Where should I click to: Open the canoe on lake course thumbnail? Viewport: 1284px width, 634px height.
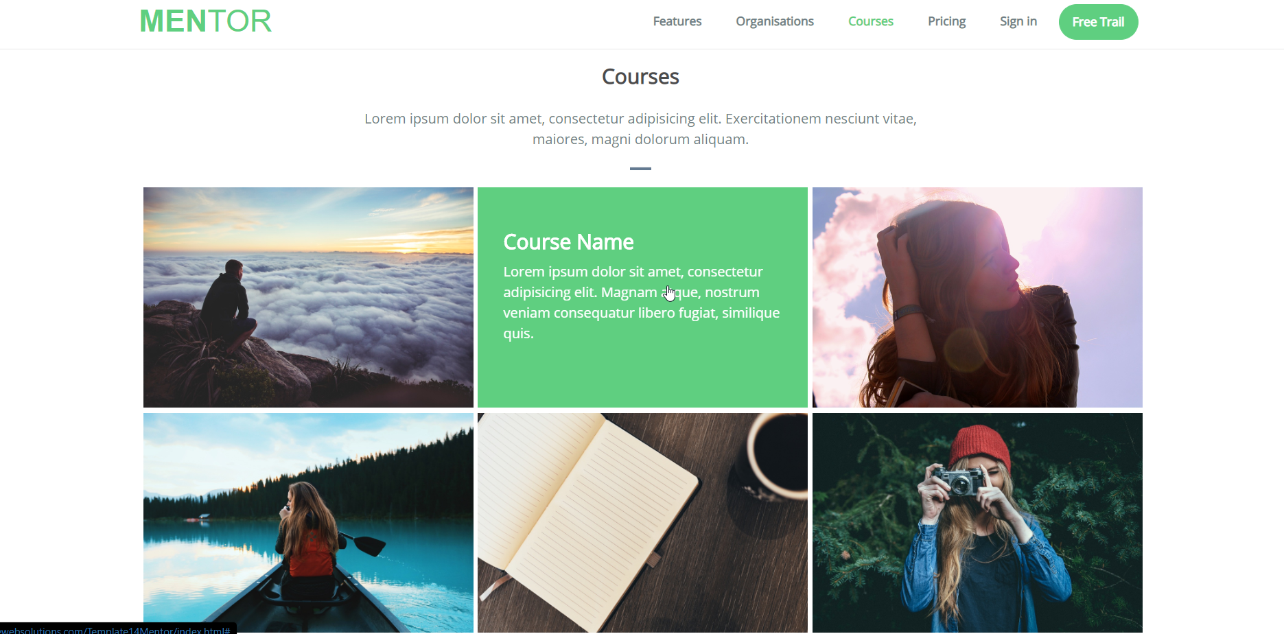(308, 523)
